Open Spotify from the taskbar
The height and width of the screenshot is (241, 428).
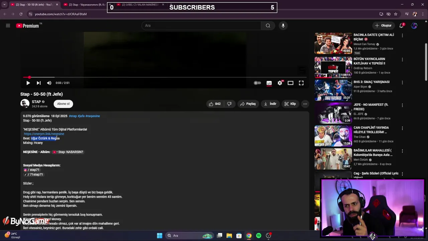click(258, 236)
